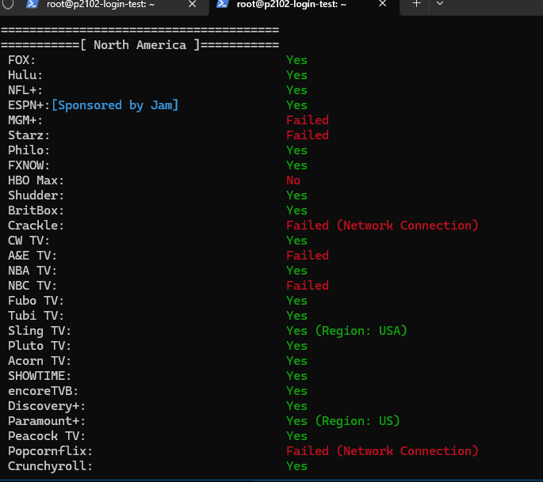
Task: Click the 'HBO Max:' row label
Action: [36, 180]
